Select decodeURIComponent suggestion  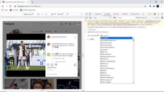coord(116,40)
